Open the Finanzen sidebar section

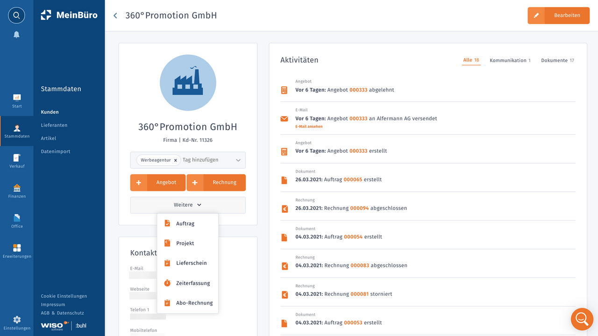[x=17, y=191]
